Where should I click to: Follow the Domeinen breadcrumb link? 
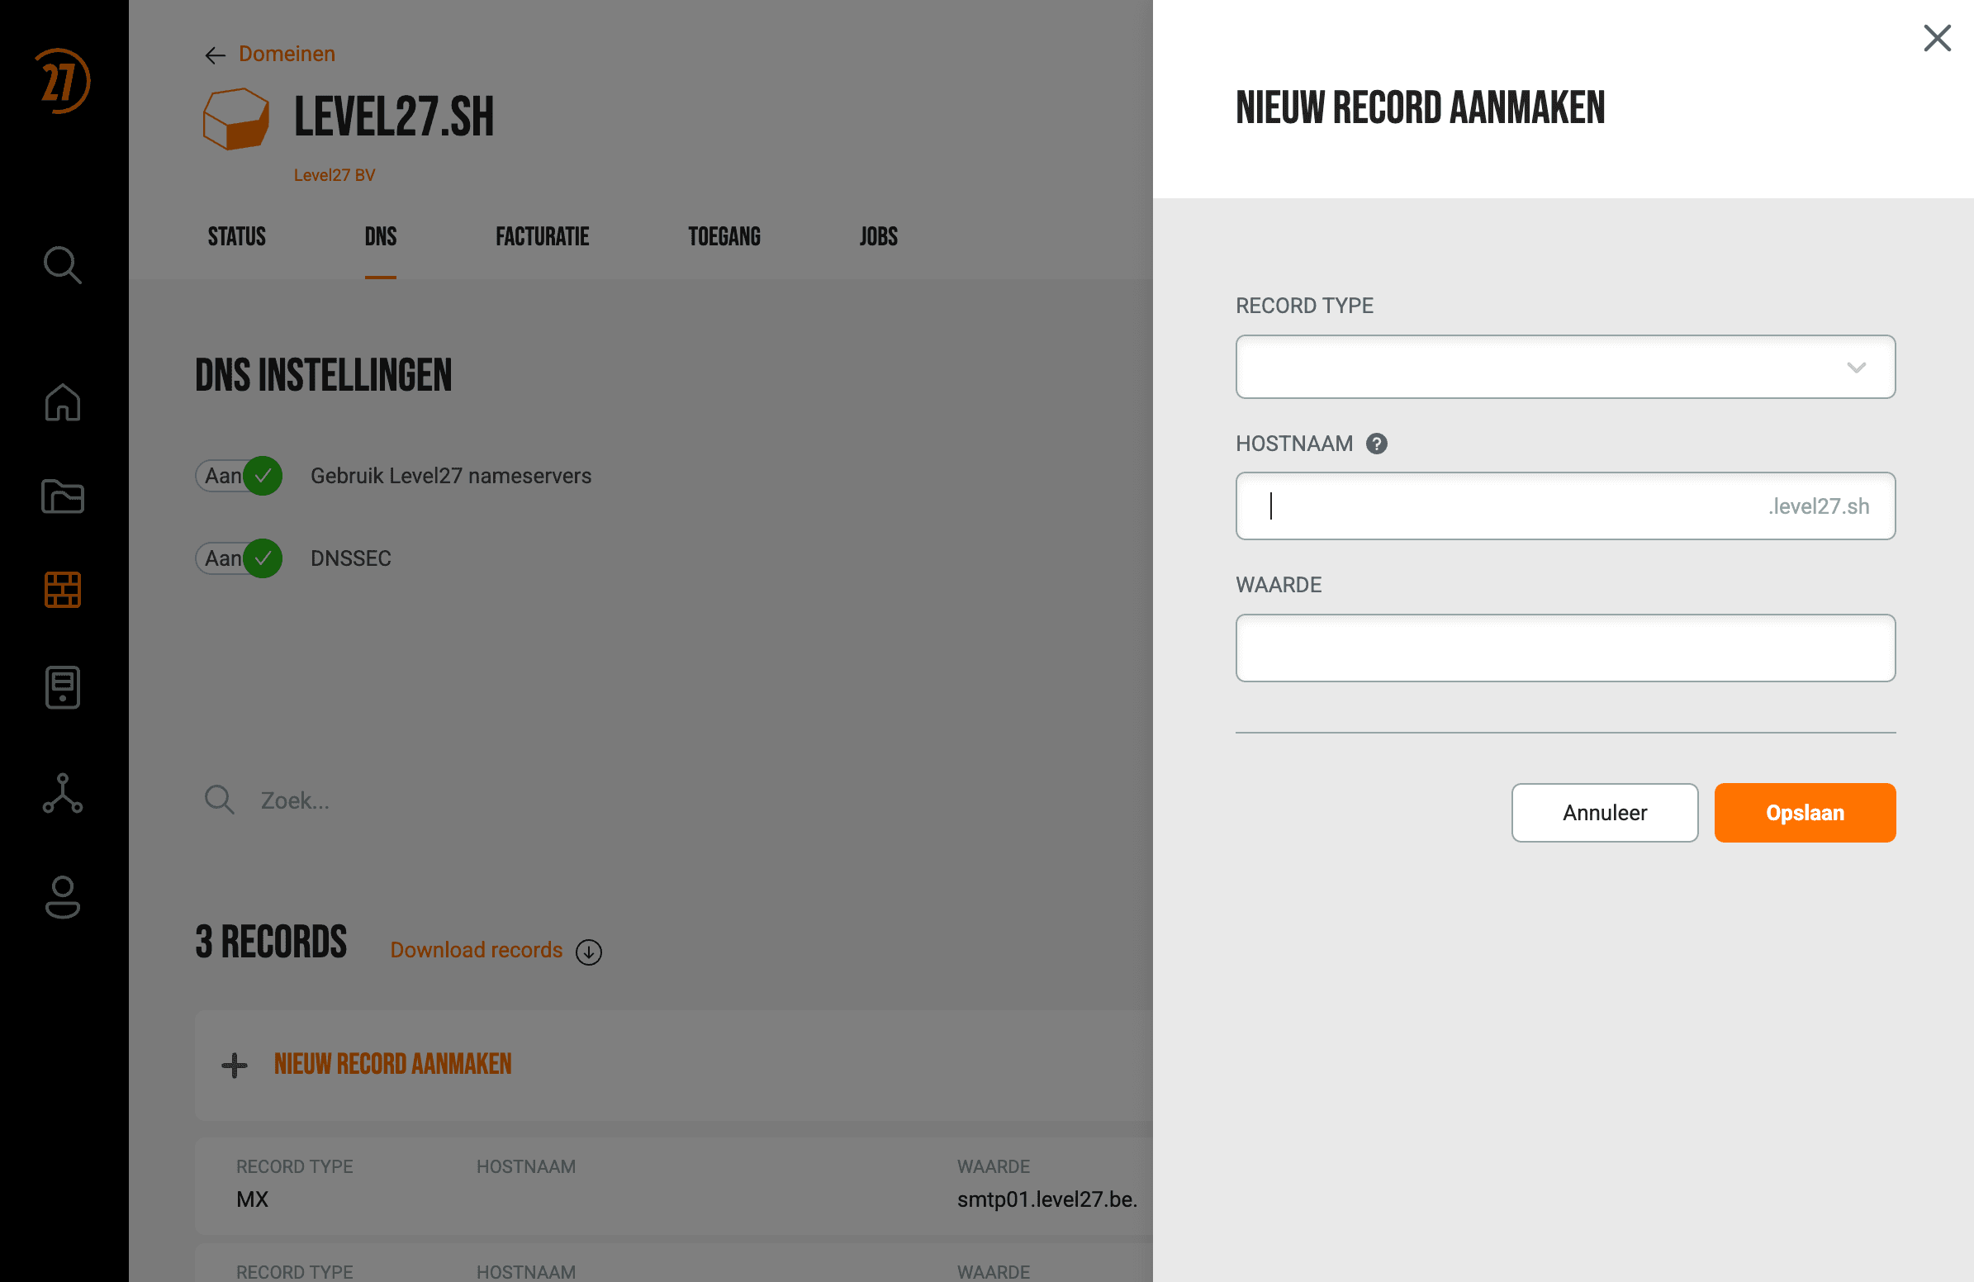[287, 54]
